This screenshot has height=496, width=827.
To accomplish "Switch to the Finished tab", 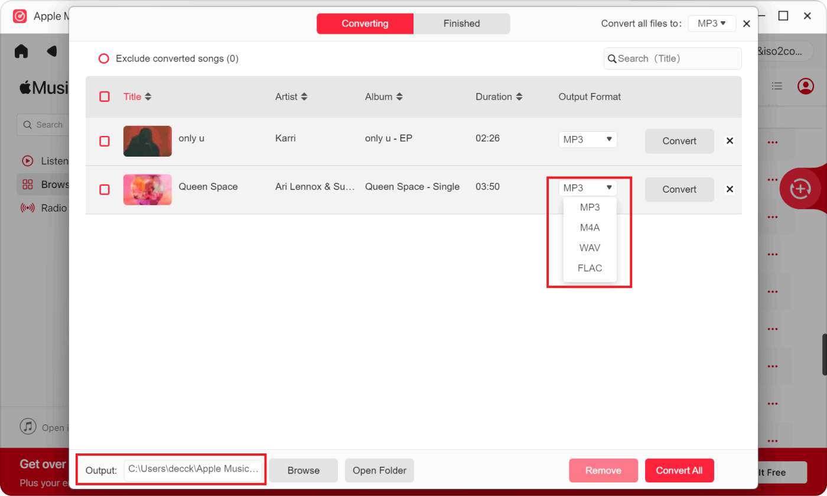I will (461, 24).
